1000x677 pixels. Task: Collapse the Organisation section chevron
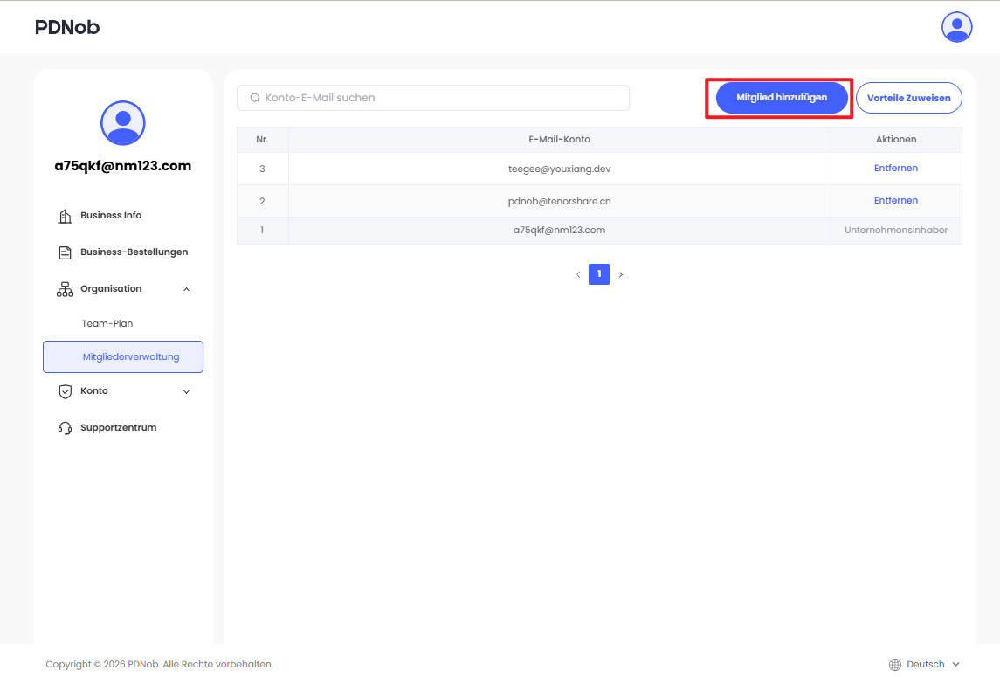(x=186, y=289)
